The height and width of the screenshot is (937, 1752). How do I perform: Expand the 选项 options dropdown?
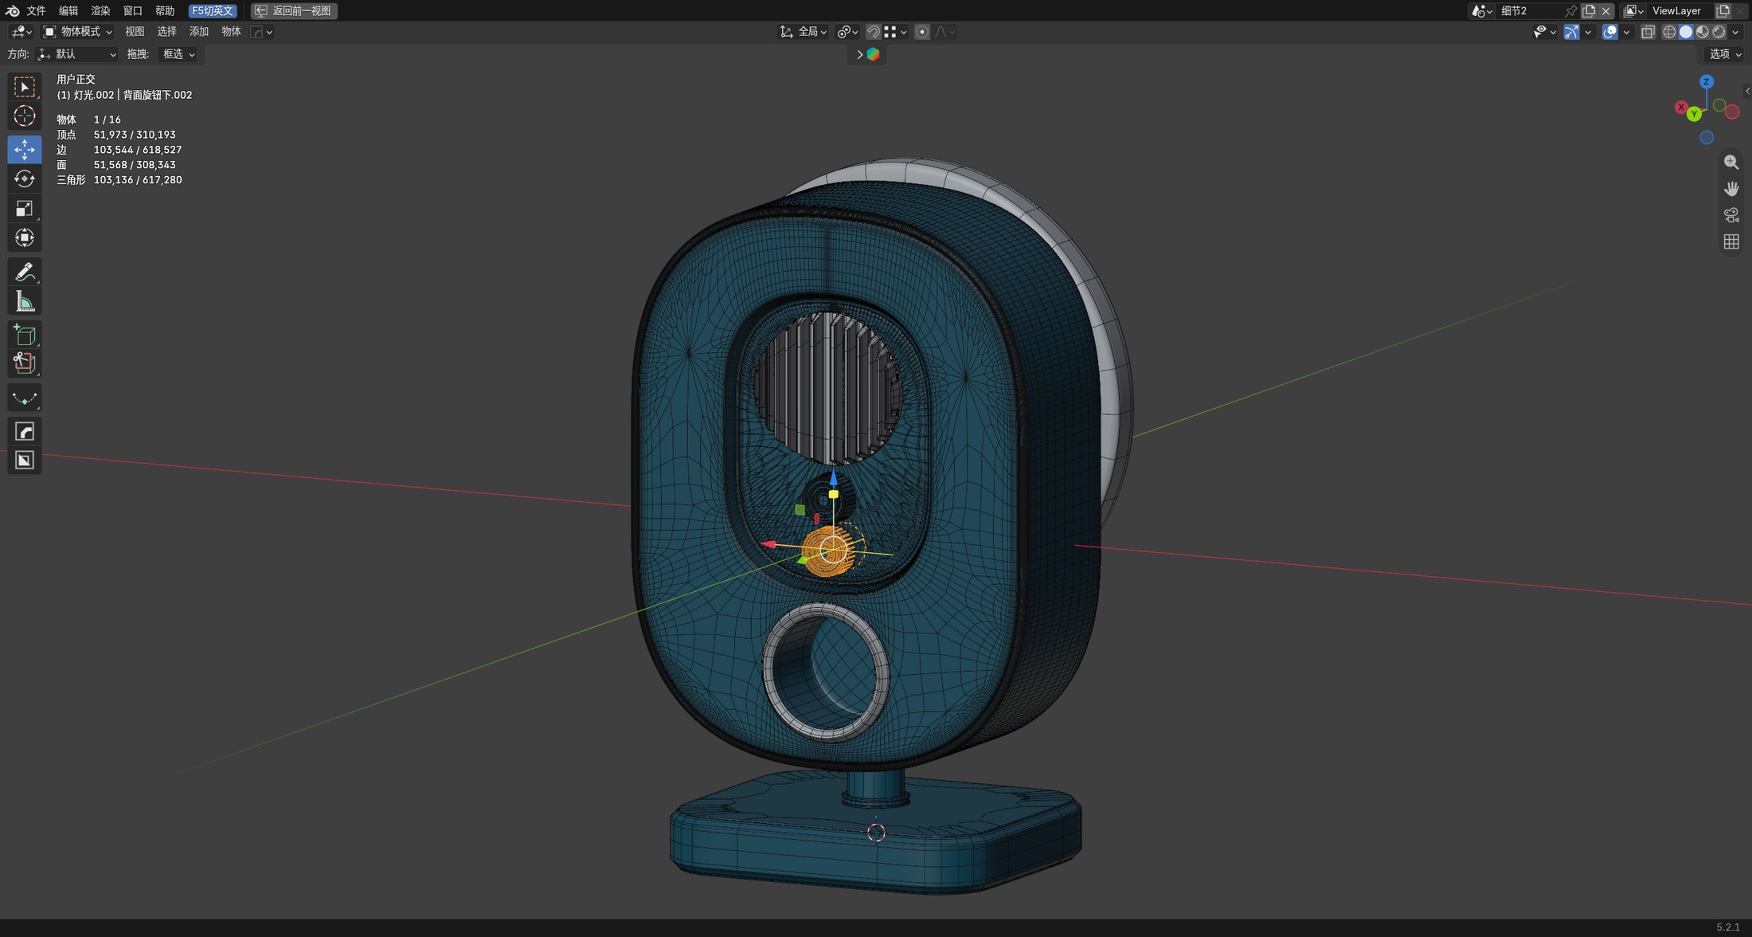[1725, 54]
